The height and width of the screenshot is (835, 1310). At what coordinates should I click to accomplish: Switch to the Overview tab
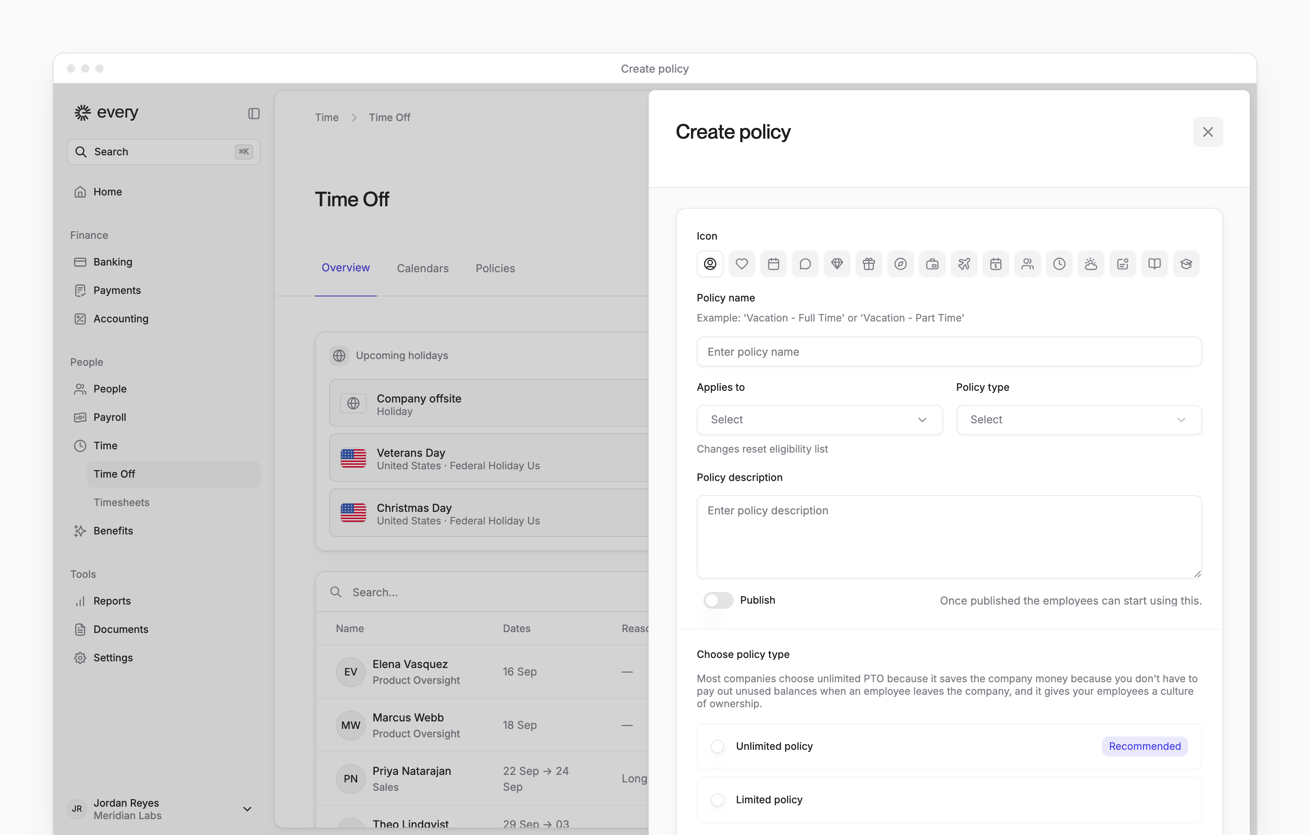(x=345, y=268)
